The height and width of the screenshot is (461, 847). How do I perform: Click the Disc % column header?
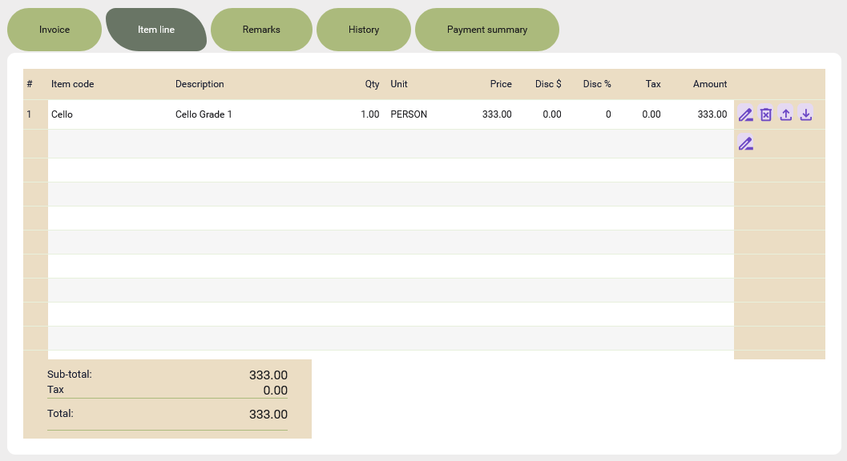point(597,84)
